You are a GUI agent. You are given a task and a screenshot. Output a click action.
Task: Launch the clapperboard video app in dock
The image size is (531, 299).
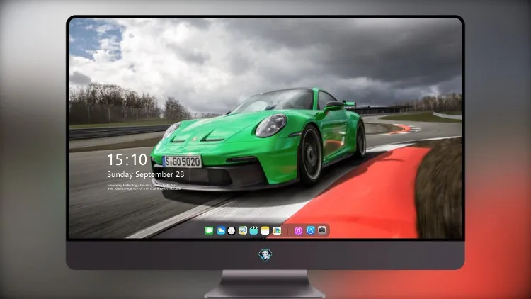pyautogui.click(x=253, y=231)
